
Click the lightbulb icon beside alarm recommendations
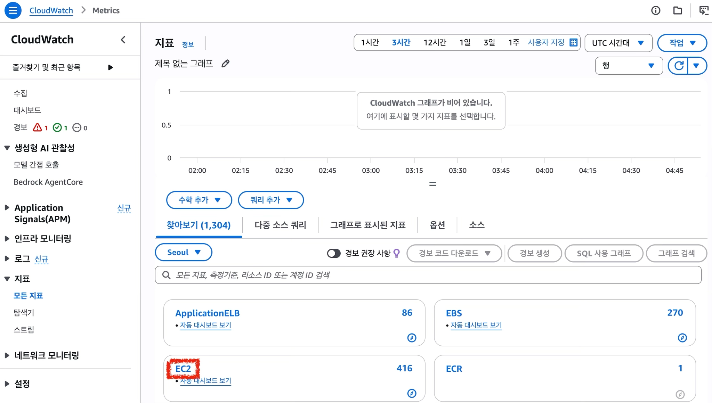[396, 253]
